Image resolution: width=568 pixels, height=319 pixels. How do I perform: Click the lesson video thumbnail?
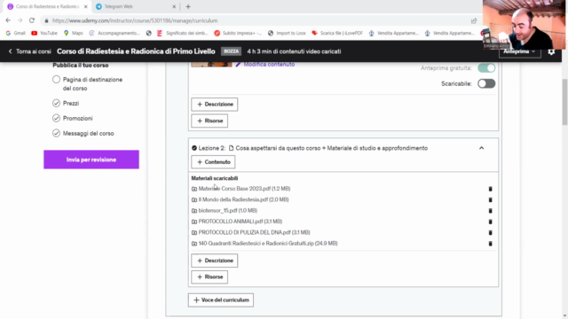[211, 65]
